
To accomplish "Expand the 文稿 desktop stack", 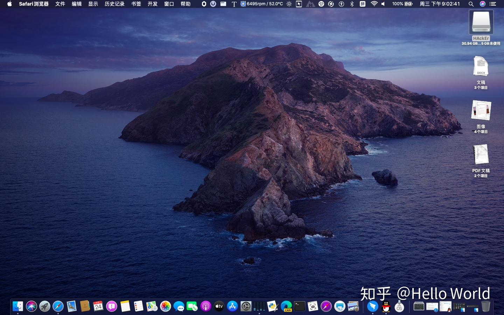I will tap(481, 66).
